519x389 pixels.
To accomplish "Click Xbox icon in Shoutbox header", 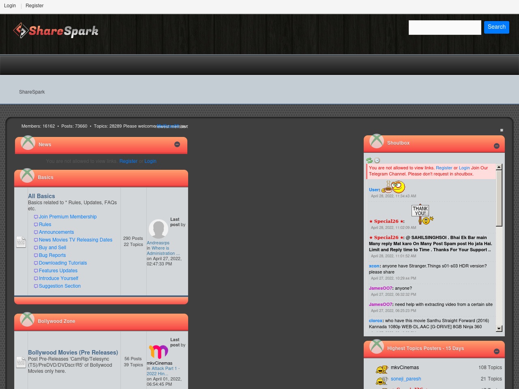I will (377, 141).
